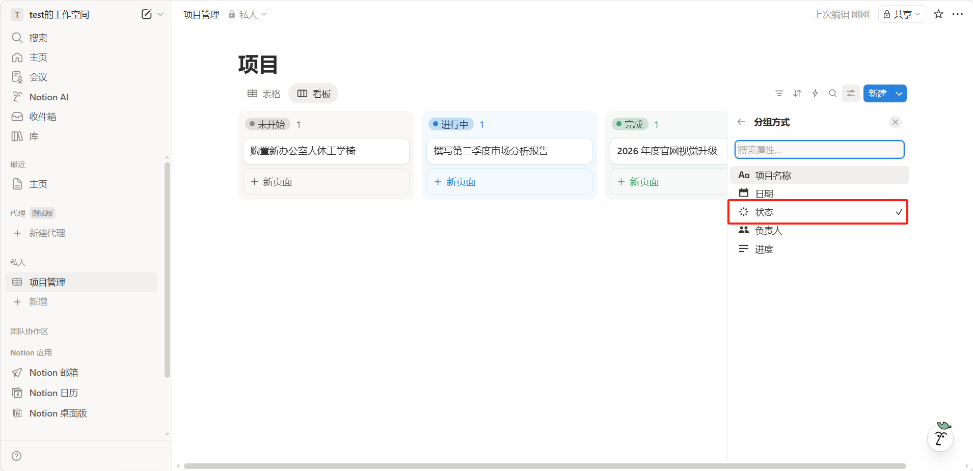Click the 新建代理 sidebar link
The image size is (973, 471).
point(47,233)
